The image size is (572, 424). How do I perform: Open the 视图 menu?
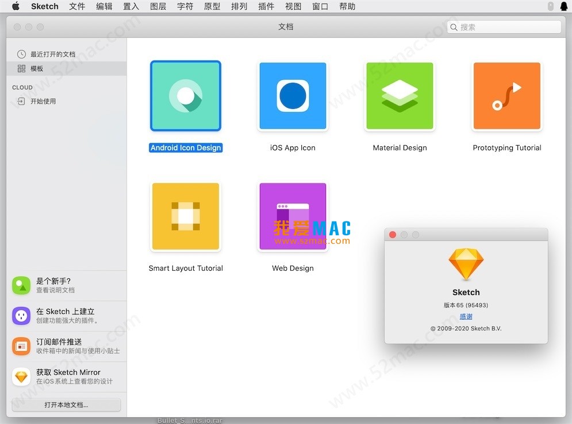click(x=293, y=6)
